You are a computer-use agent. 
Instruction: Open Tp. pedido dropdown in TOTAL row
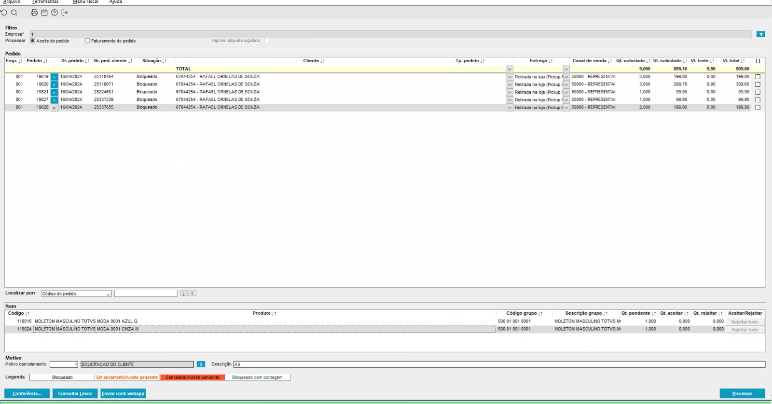click(510, 69)
